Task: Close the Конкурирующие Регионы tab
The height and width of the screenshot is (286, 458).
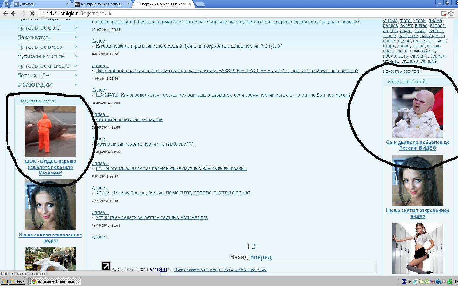Action: 128,4
